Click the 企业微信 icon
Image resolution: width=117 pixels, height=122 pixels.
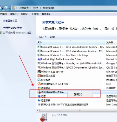(39, 80)
